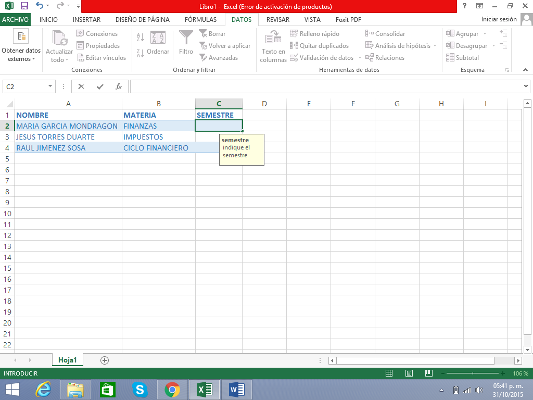The width and height of the screenshot is (533, 400).
Task: Expand the Name Box dropdown
Action: tap(50, 86)
